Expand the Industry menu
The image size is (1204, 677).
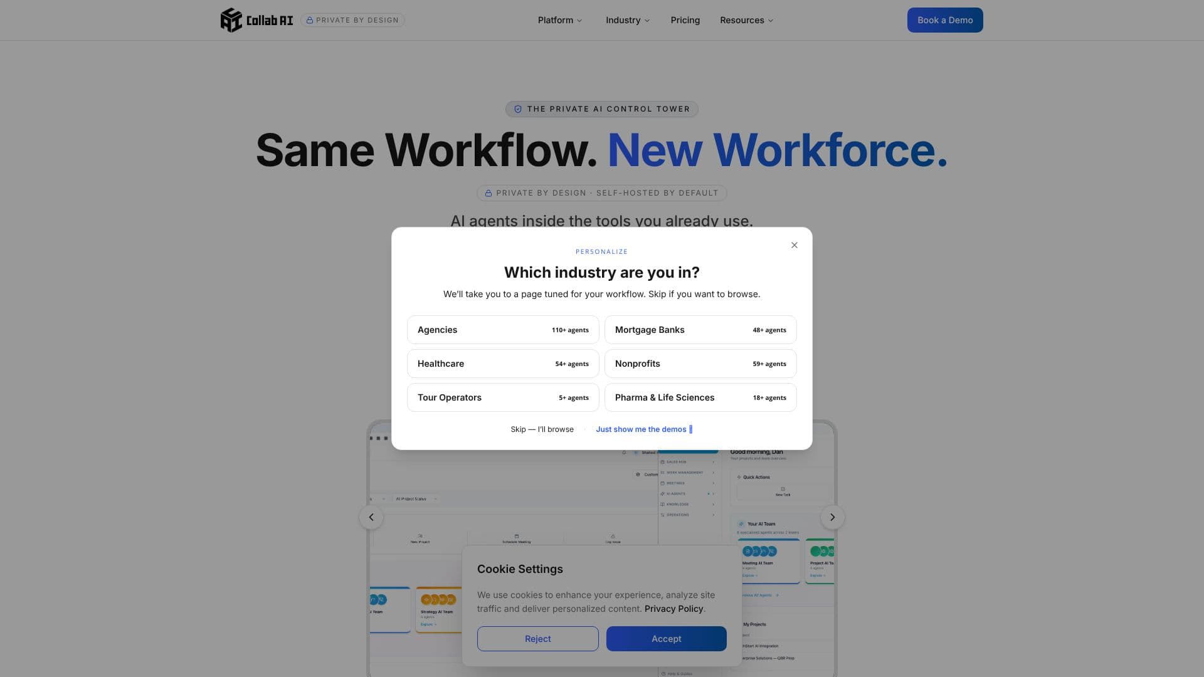pyautogui.click(x=628, y=20)
